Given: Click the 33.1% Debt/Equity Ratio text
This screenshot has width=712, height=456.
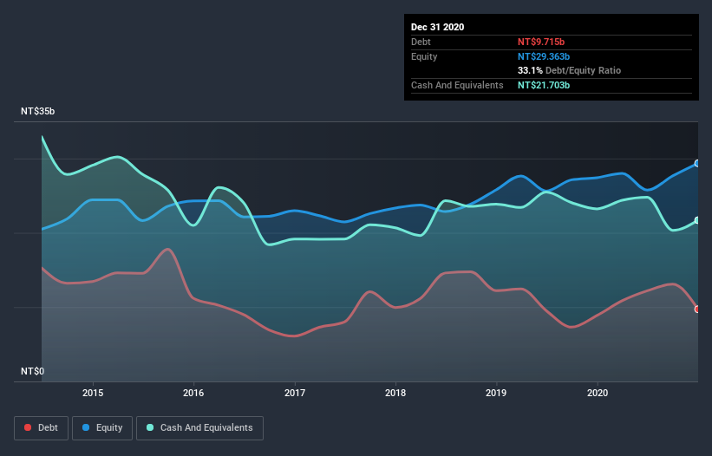Looking at the screenshot, I should (569, 70).
